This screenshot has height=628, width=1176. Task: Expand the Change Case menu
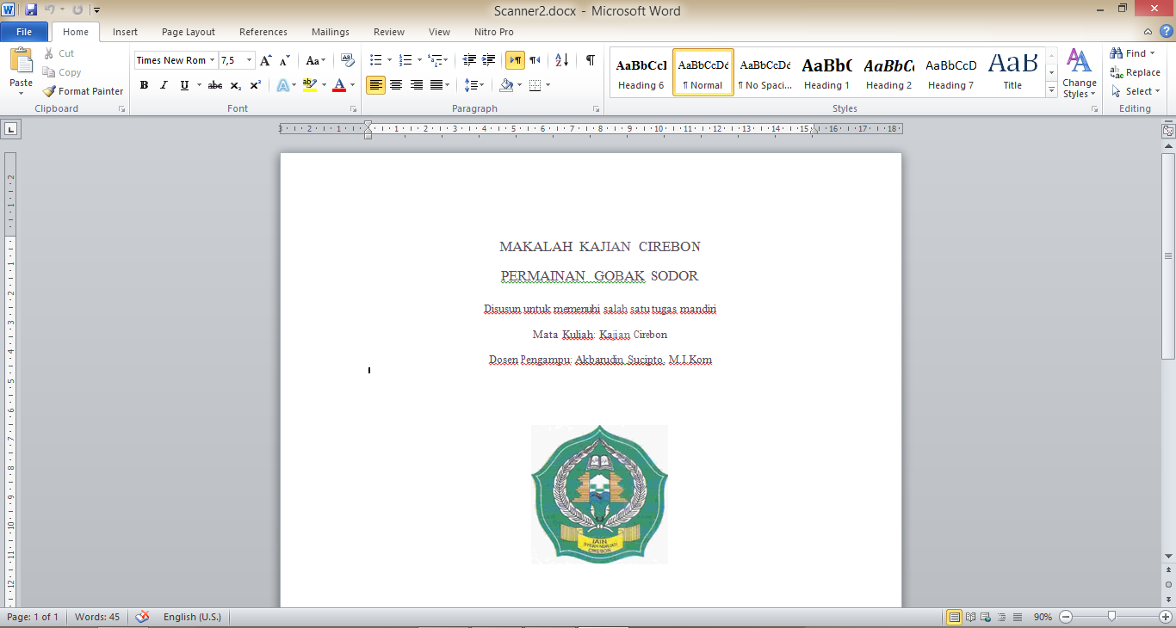pos(316,60)
